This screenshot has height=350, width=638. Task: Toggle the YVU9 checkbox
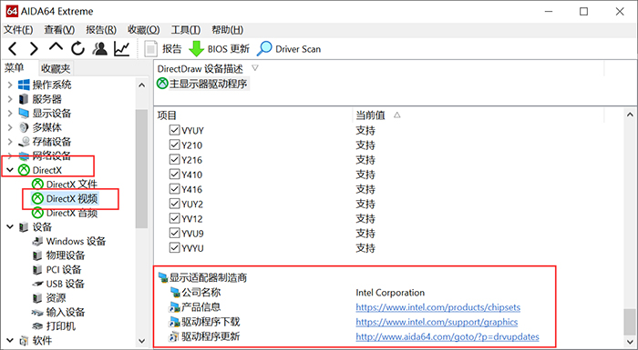pos(175,233)
